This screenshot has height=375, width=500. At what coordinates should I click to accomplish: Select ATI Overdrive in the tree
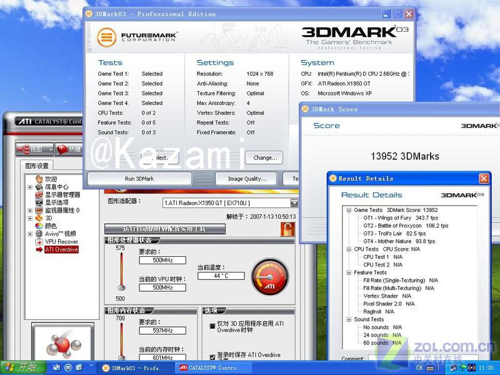click(x=61, y=249)
